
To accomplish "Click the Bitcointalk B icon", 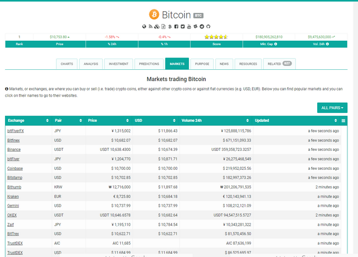I will pyautogui.click(x=169, y=27).
